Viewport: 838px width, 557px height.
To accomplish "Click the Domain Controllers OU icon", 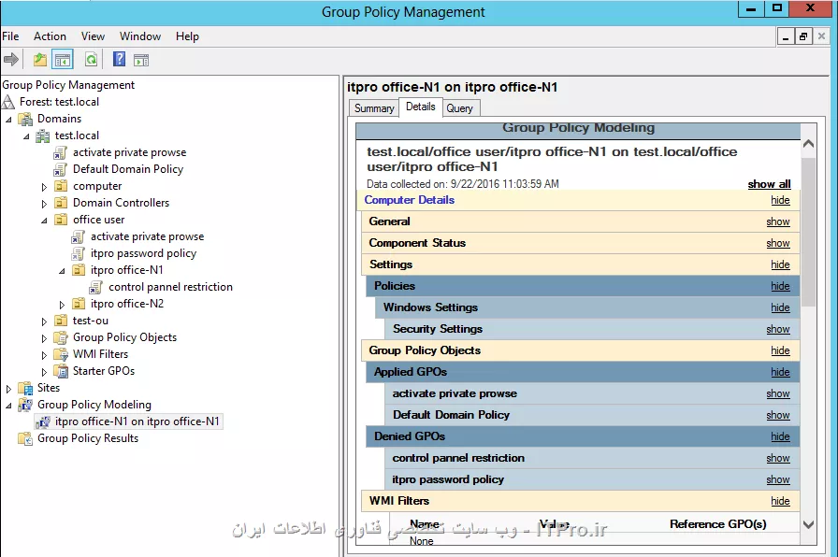I will tap(62, 203).
